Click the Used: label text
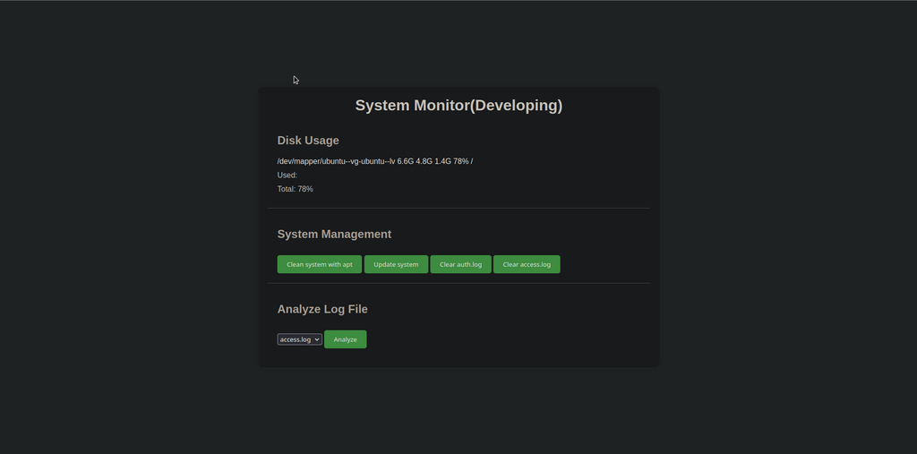 [287, 176]
